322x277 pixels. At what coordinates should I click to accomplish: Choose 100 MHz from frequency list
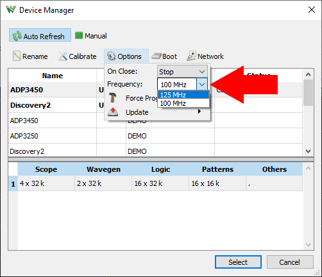(x=183, y=103)
